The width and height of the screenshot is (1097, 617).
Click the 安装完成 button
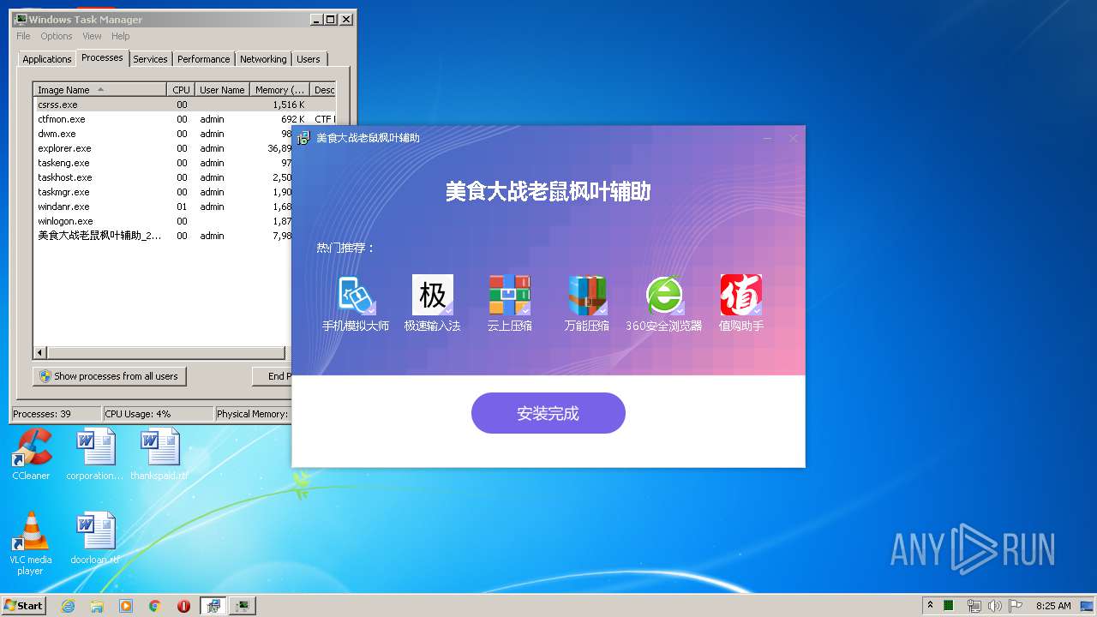[x=548, y=413]
